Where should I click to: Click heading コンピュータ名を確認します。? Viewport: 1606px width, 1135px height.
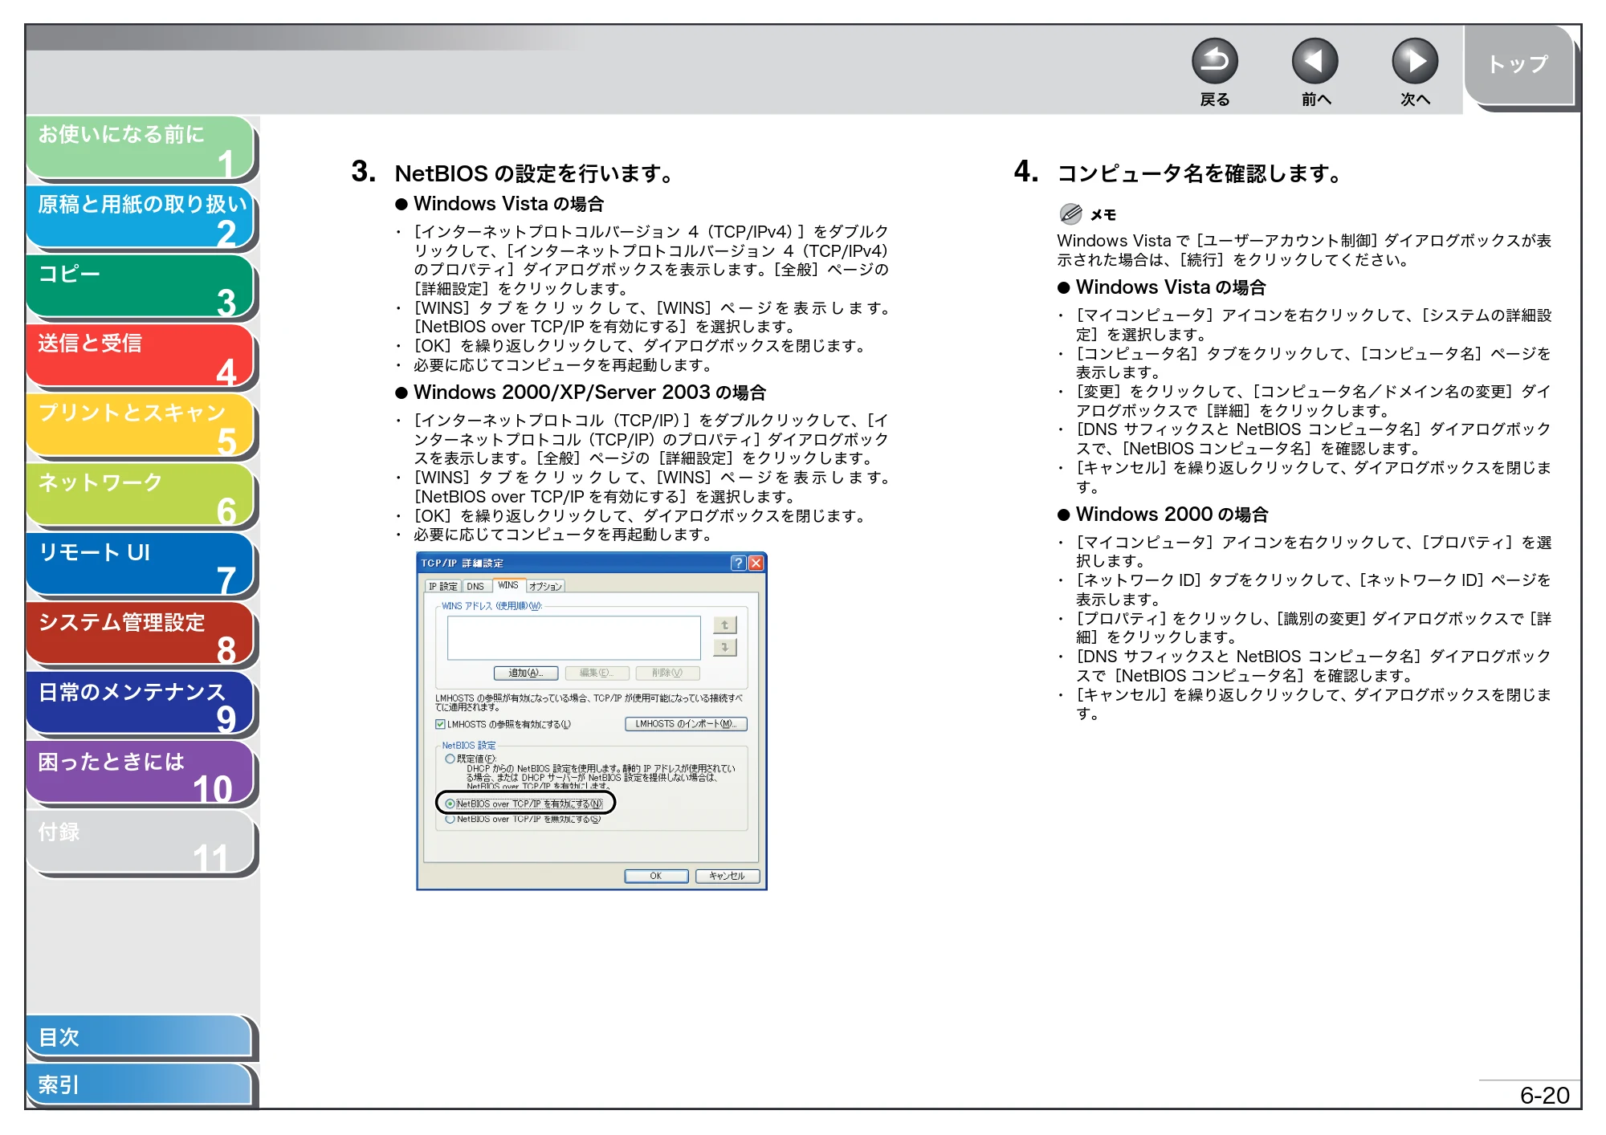click(1201, 173)
